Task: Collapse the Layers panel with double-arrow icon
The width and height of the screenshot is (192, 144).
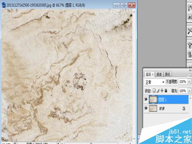Action: 190,71
